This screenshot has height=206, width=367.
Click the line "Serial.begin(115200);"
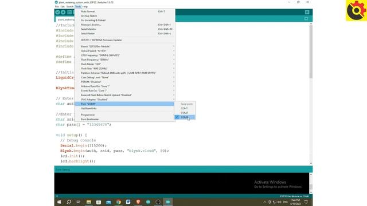click(x=83, y=145)
